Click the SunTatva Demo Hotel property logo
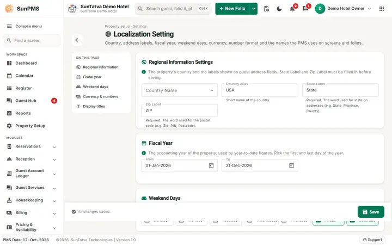Viewport: 392px width, 245px height. pos(72,9)
